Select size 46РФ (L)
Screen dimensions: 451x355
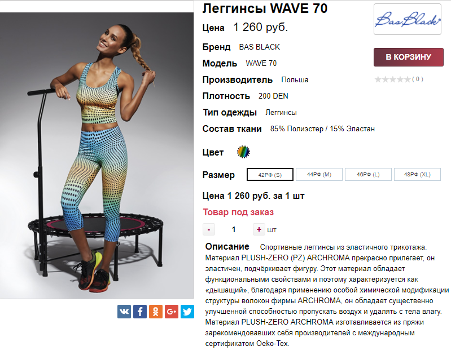tap(368, 174)
